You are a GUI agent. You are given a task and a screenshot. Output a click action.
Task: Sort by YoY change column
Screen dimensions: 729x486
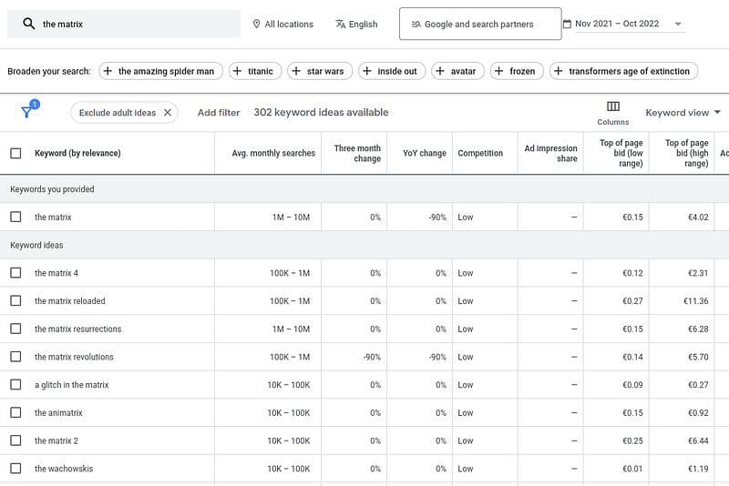tap(425, 153)
